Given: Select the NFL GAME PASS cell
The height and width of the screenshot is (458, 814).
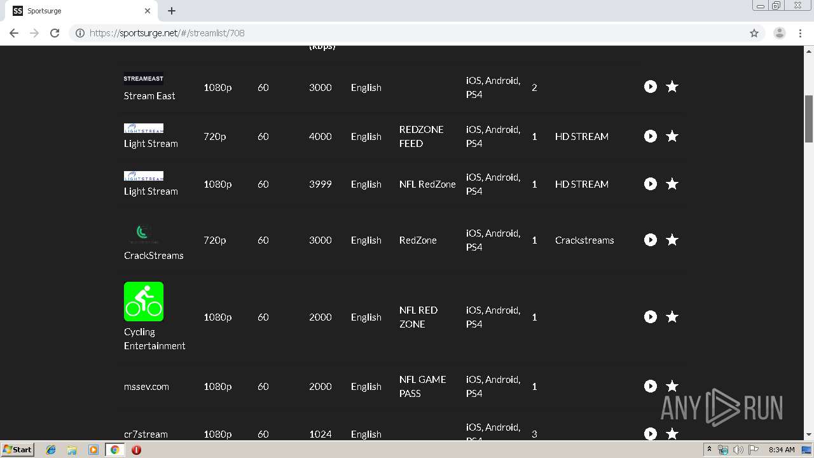Looking at the screenshot, I should (x=423, y=387).
